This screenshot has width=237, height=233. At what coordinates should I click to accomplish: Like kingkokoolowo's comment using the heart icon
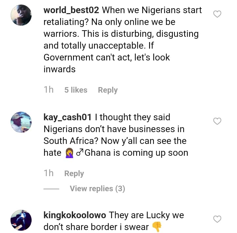217,219
